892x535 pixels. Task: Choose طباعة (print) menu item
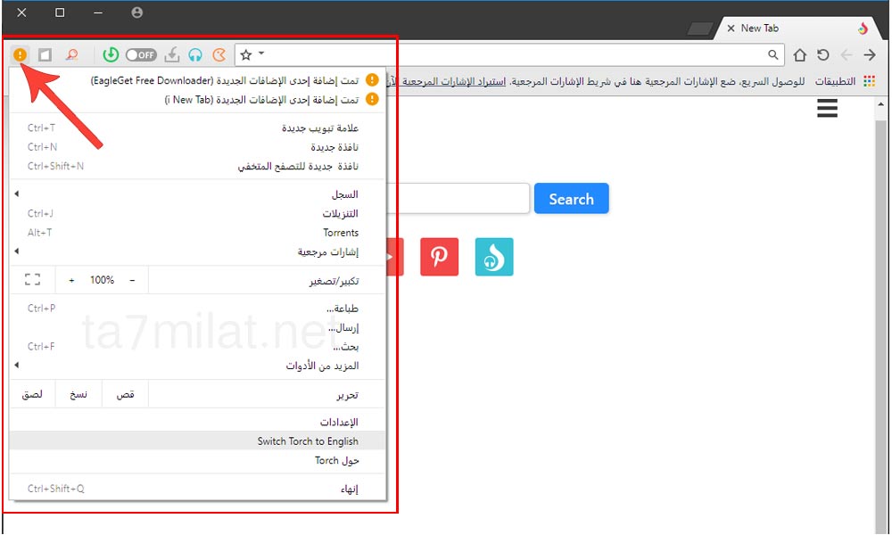[x=197, y=309]
